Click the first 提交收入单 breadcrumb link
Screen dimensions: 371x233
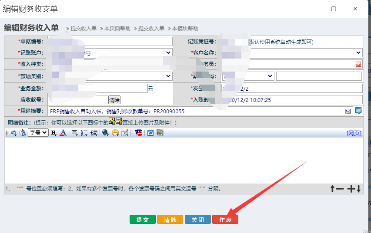(84, 29)
